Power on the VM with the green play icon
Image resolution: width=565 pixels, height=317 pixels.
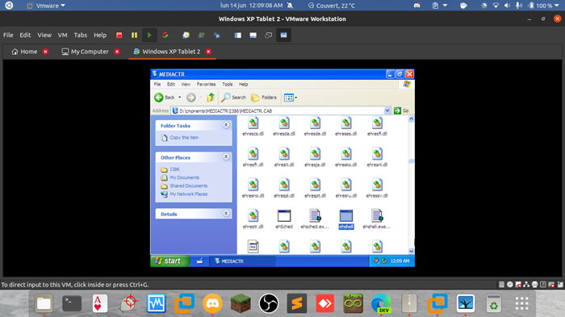click(149, 35)
